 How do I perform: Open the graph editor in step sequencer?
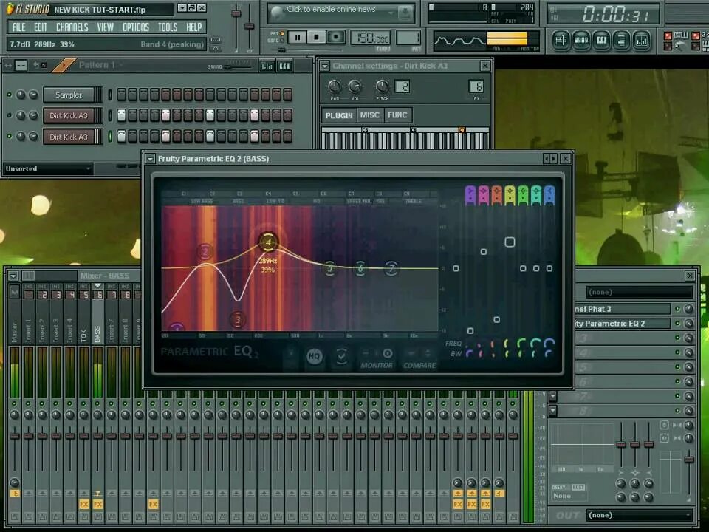point(267,66)
